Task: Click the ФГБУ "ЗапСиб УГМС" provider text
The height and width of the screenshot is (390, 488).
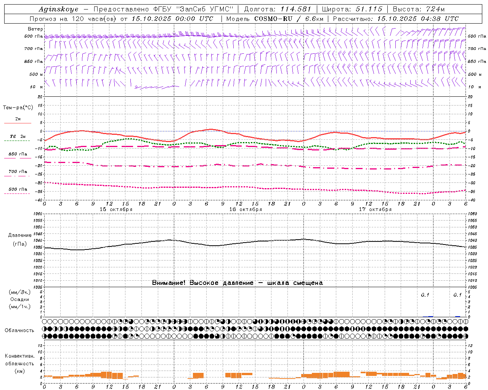Action: point(194,9)
